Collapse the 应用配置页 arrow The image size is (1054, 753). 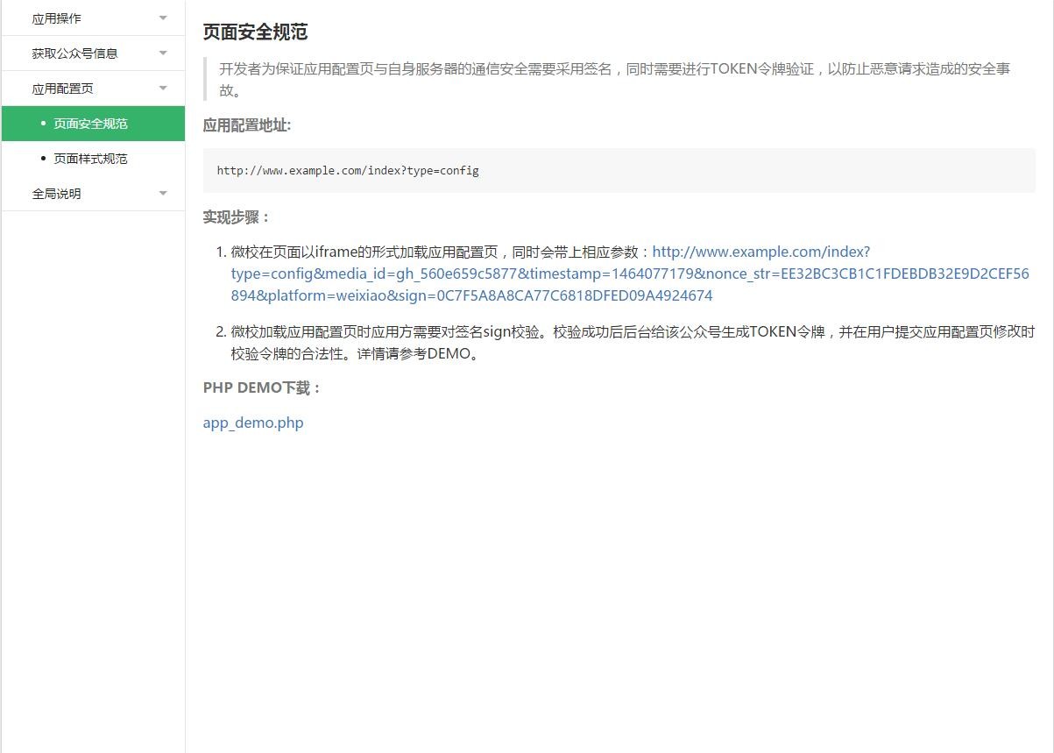163,88
